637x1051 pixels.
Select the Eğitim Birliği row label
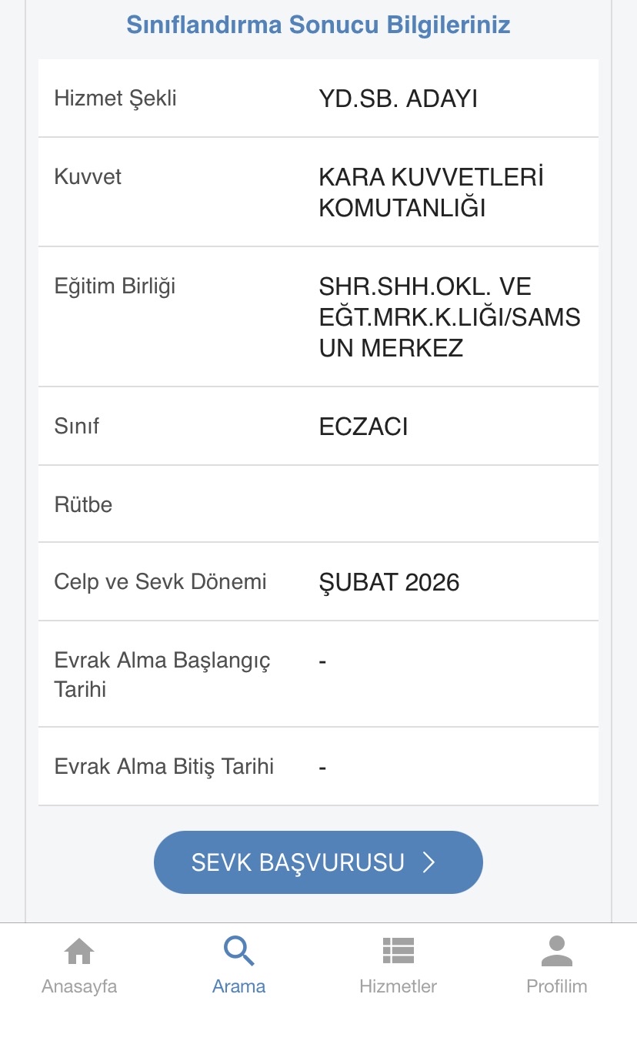point(115,286)
